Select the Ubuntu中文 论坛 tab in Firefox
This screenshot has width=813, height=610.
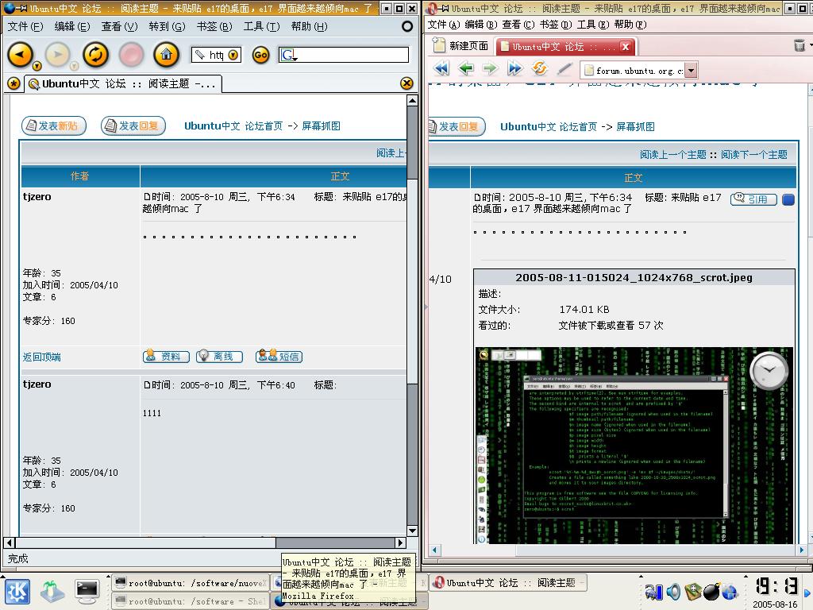coord(123,83)
